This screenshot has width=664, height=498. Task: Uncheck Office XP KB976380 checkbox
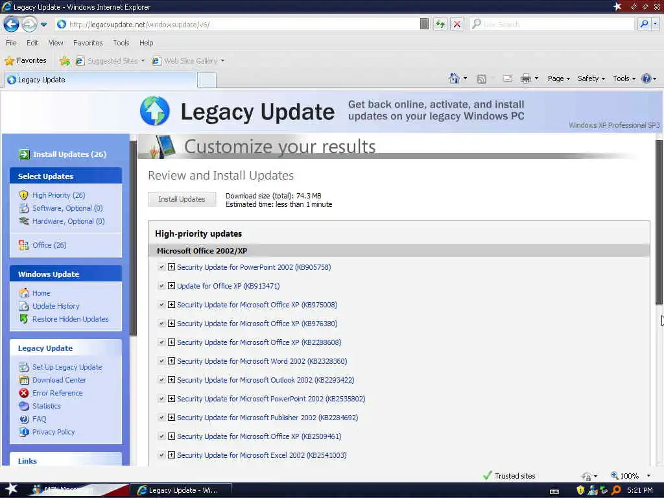click(x=161, y=323)
